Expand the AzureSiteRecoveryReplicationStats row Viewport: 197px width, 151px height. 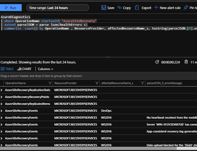(2, 90)
